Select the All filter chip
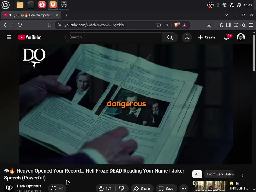256x192 pixels. (197, 174)
